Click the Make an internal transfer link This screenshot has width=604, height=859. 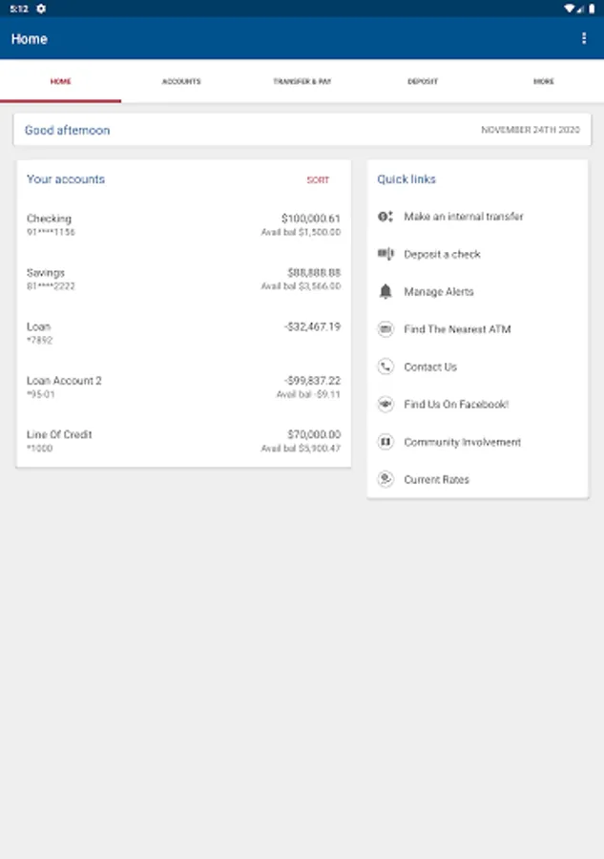point(464,217)
